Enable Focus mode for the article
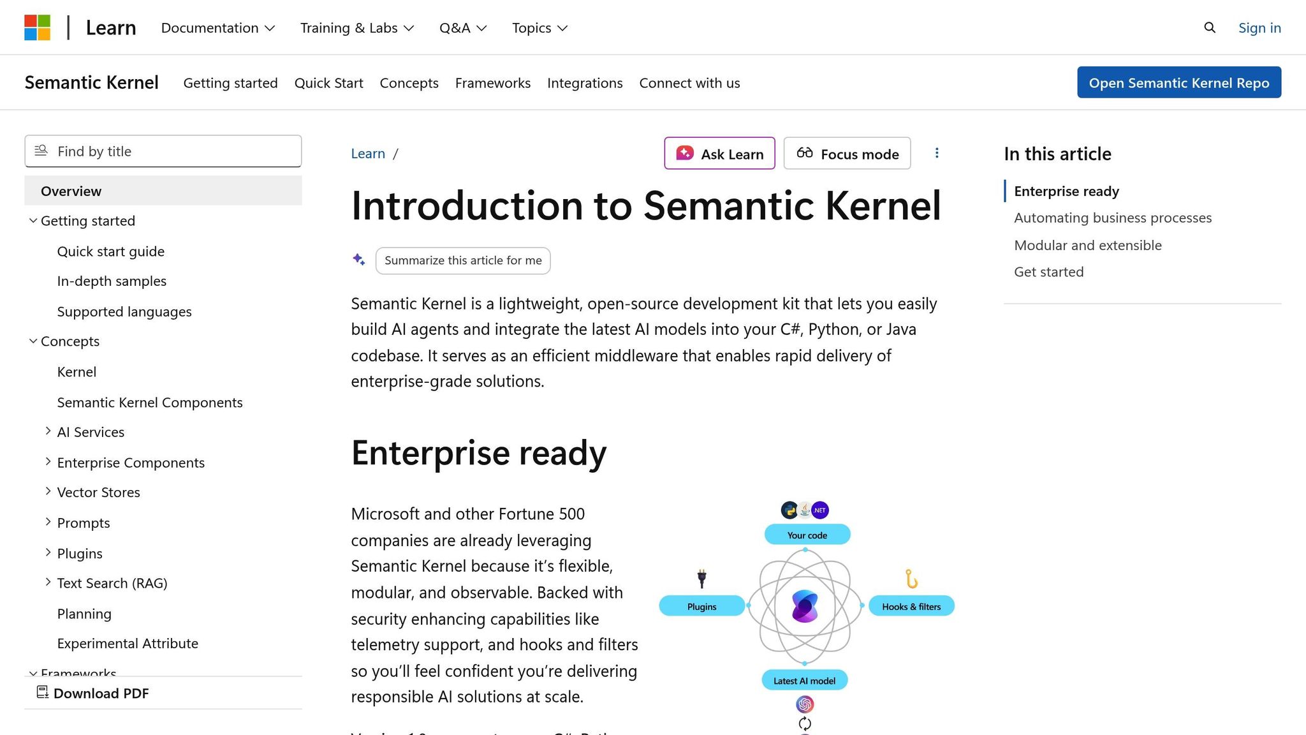 (x=847, y=153)
